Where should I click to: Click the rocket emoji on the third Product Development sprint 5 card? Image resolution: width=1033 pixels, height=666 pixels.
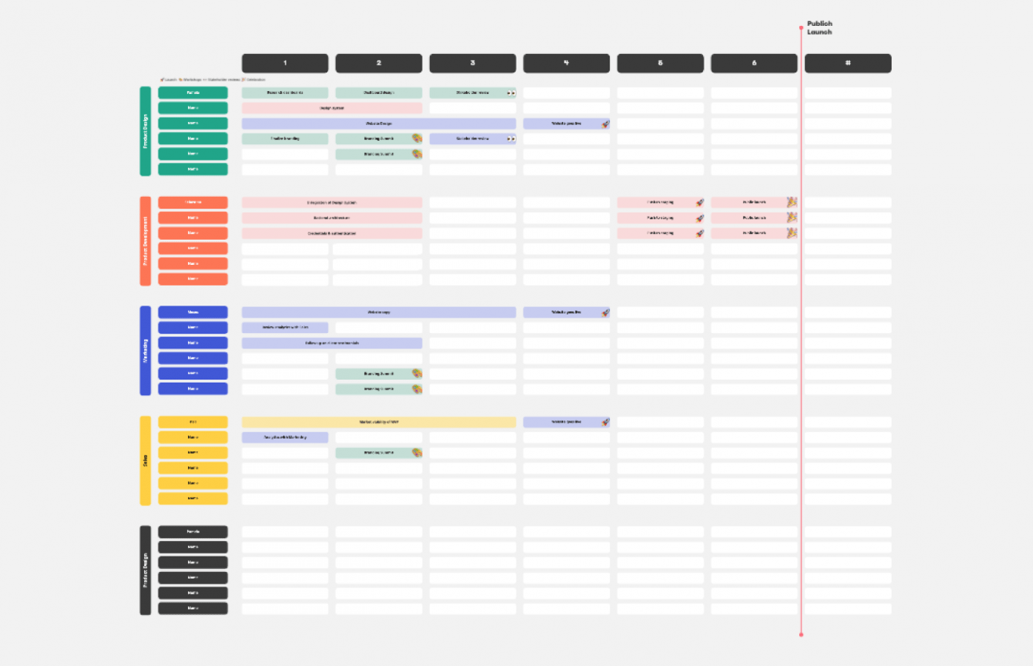pos(699,233)
